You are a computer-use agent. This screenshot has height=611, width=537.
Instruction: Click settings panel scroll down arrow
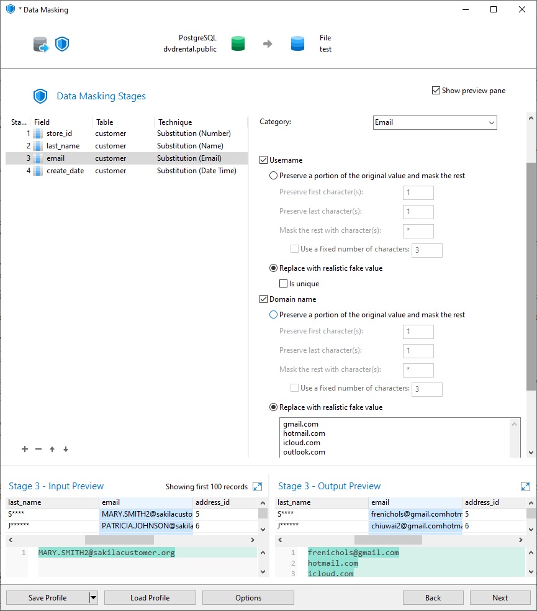531,453
